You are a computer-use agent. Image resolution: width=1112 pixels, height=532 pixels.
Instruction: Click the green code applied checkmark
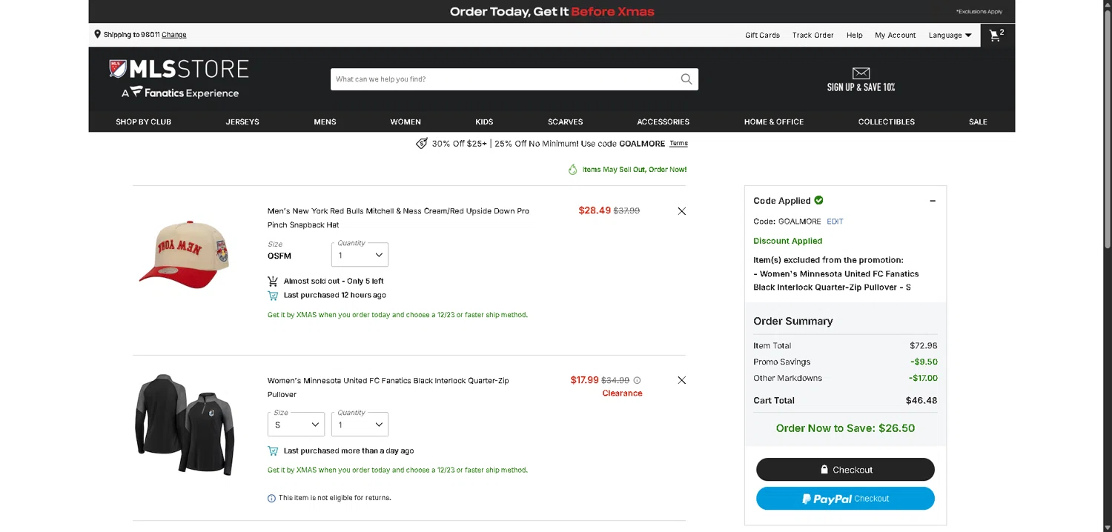pyautogui.click(x=818, y=200)
